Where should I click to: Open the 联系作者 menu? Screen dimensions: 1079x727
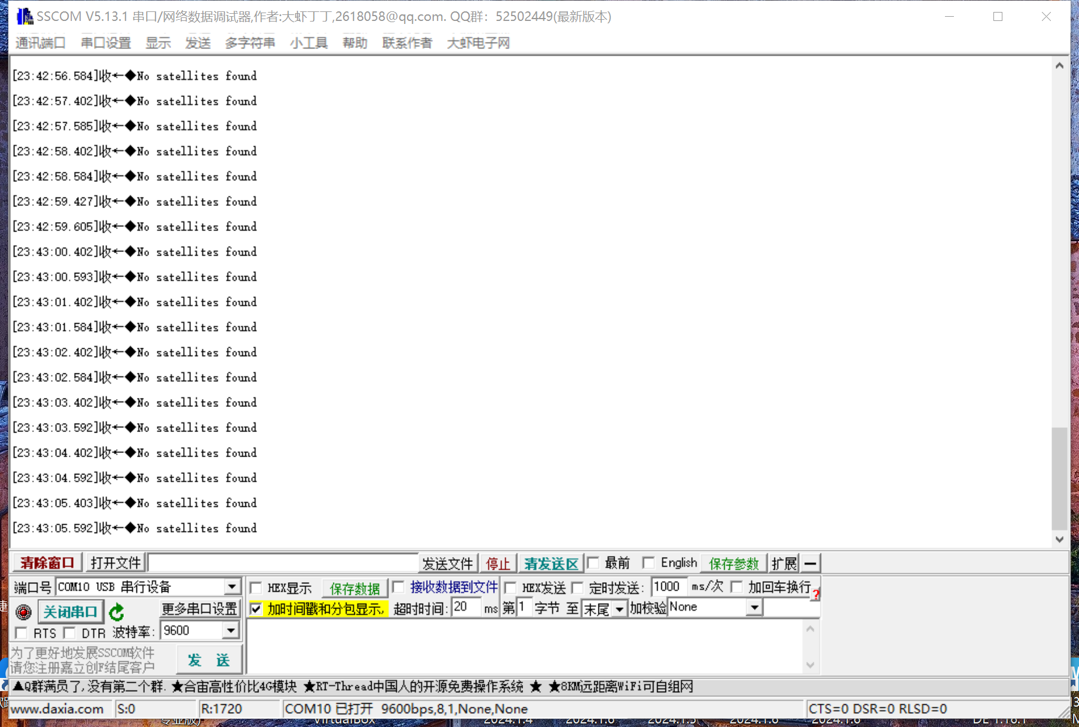pos(407,43)
